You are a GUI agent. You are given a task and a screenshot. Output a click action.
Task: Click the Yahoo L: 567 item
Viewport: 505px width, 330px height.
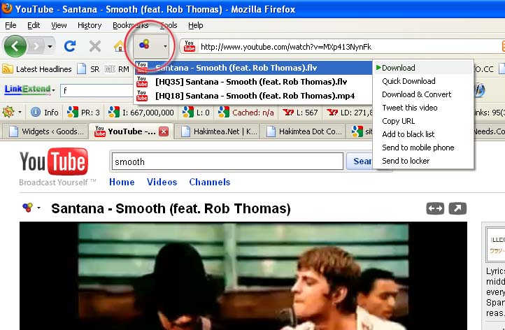[300, 113]
